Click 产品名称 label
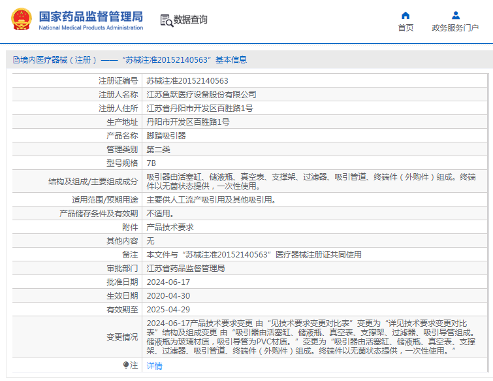Screen dimensions: 493x381 point(122,135)
